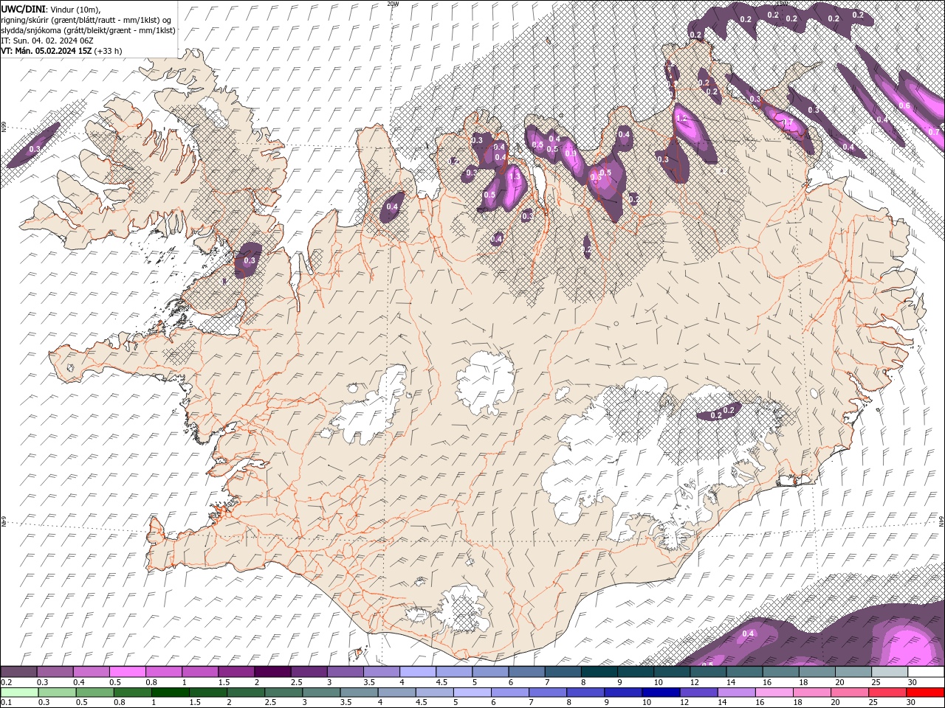945x708 pixels.
Task: Pick snow legend swatch between 8 and 9
Action: point(599,672)
